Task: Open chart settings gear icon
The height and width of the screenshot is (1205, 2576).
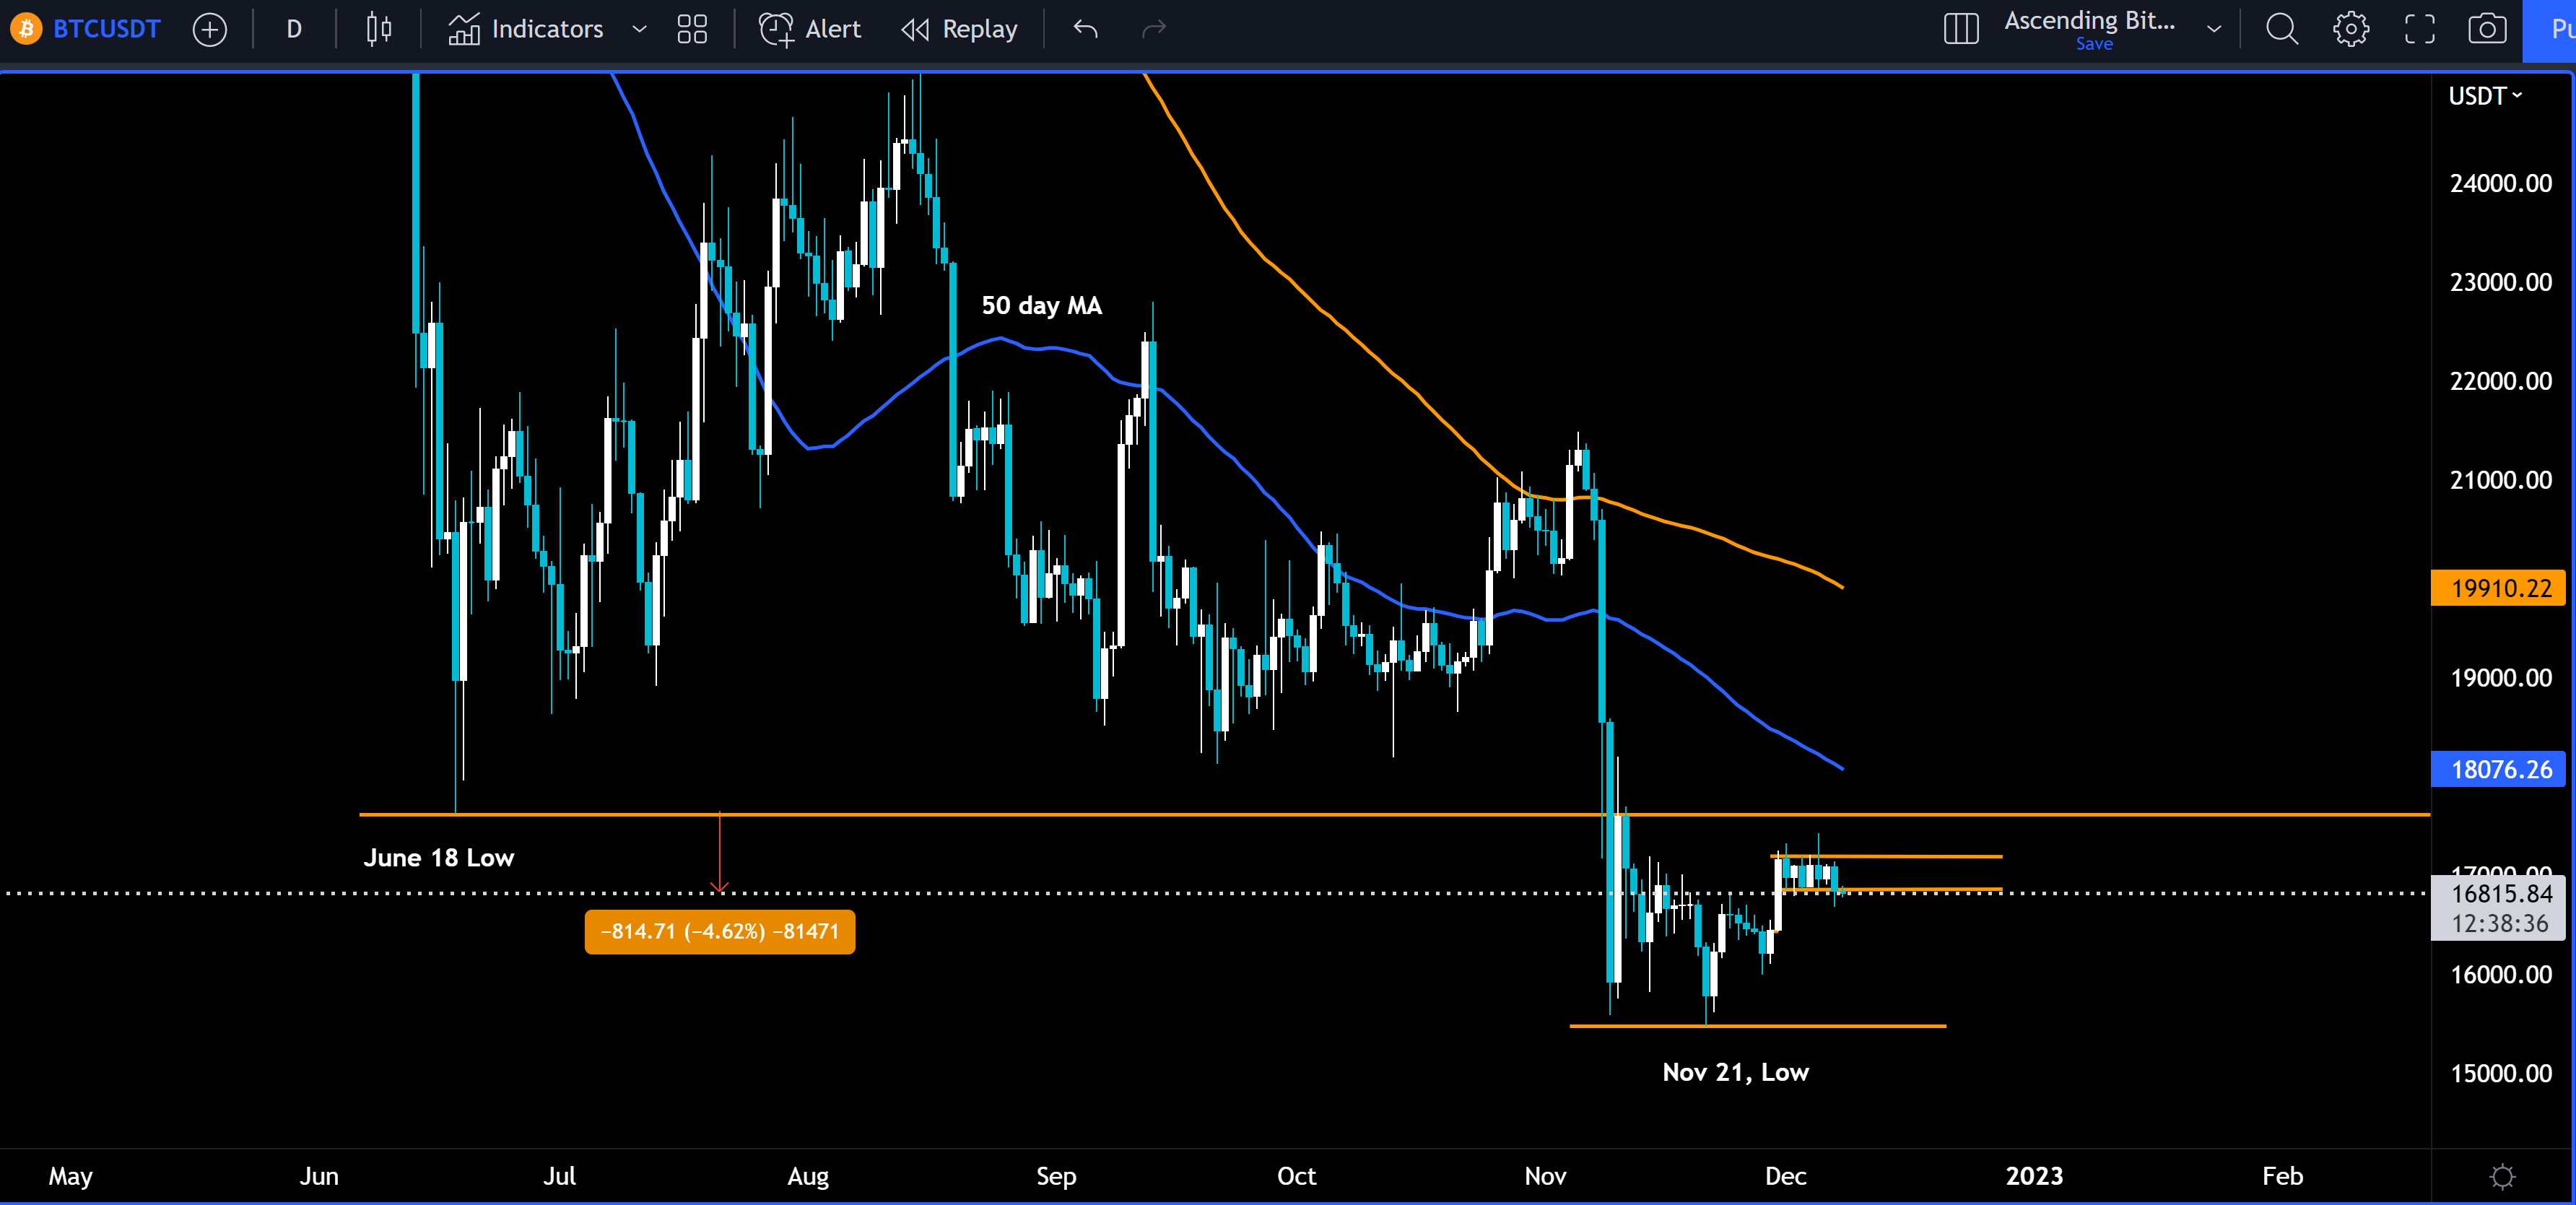Action: coord(2351,29)
